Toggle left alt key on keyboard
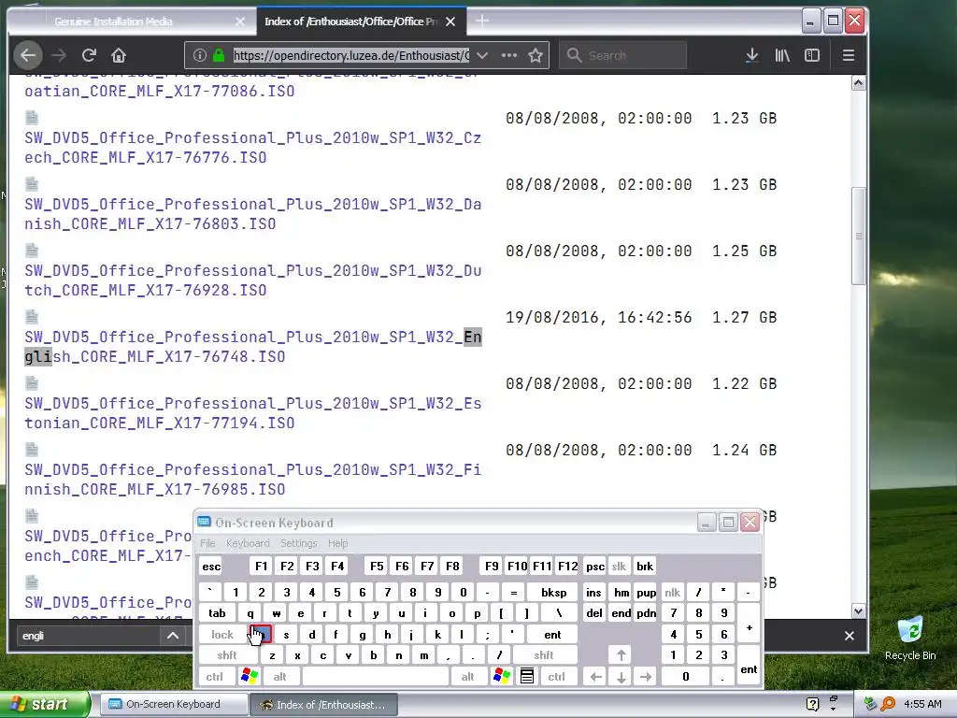The image size is (957, 718). 280,677
